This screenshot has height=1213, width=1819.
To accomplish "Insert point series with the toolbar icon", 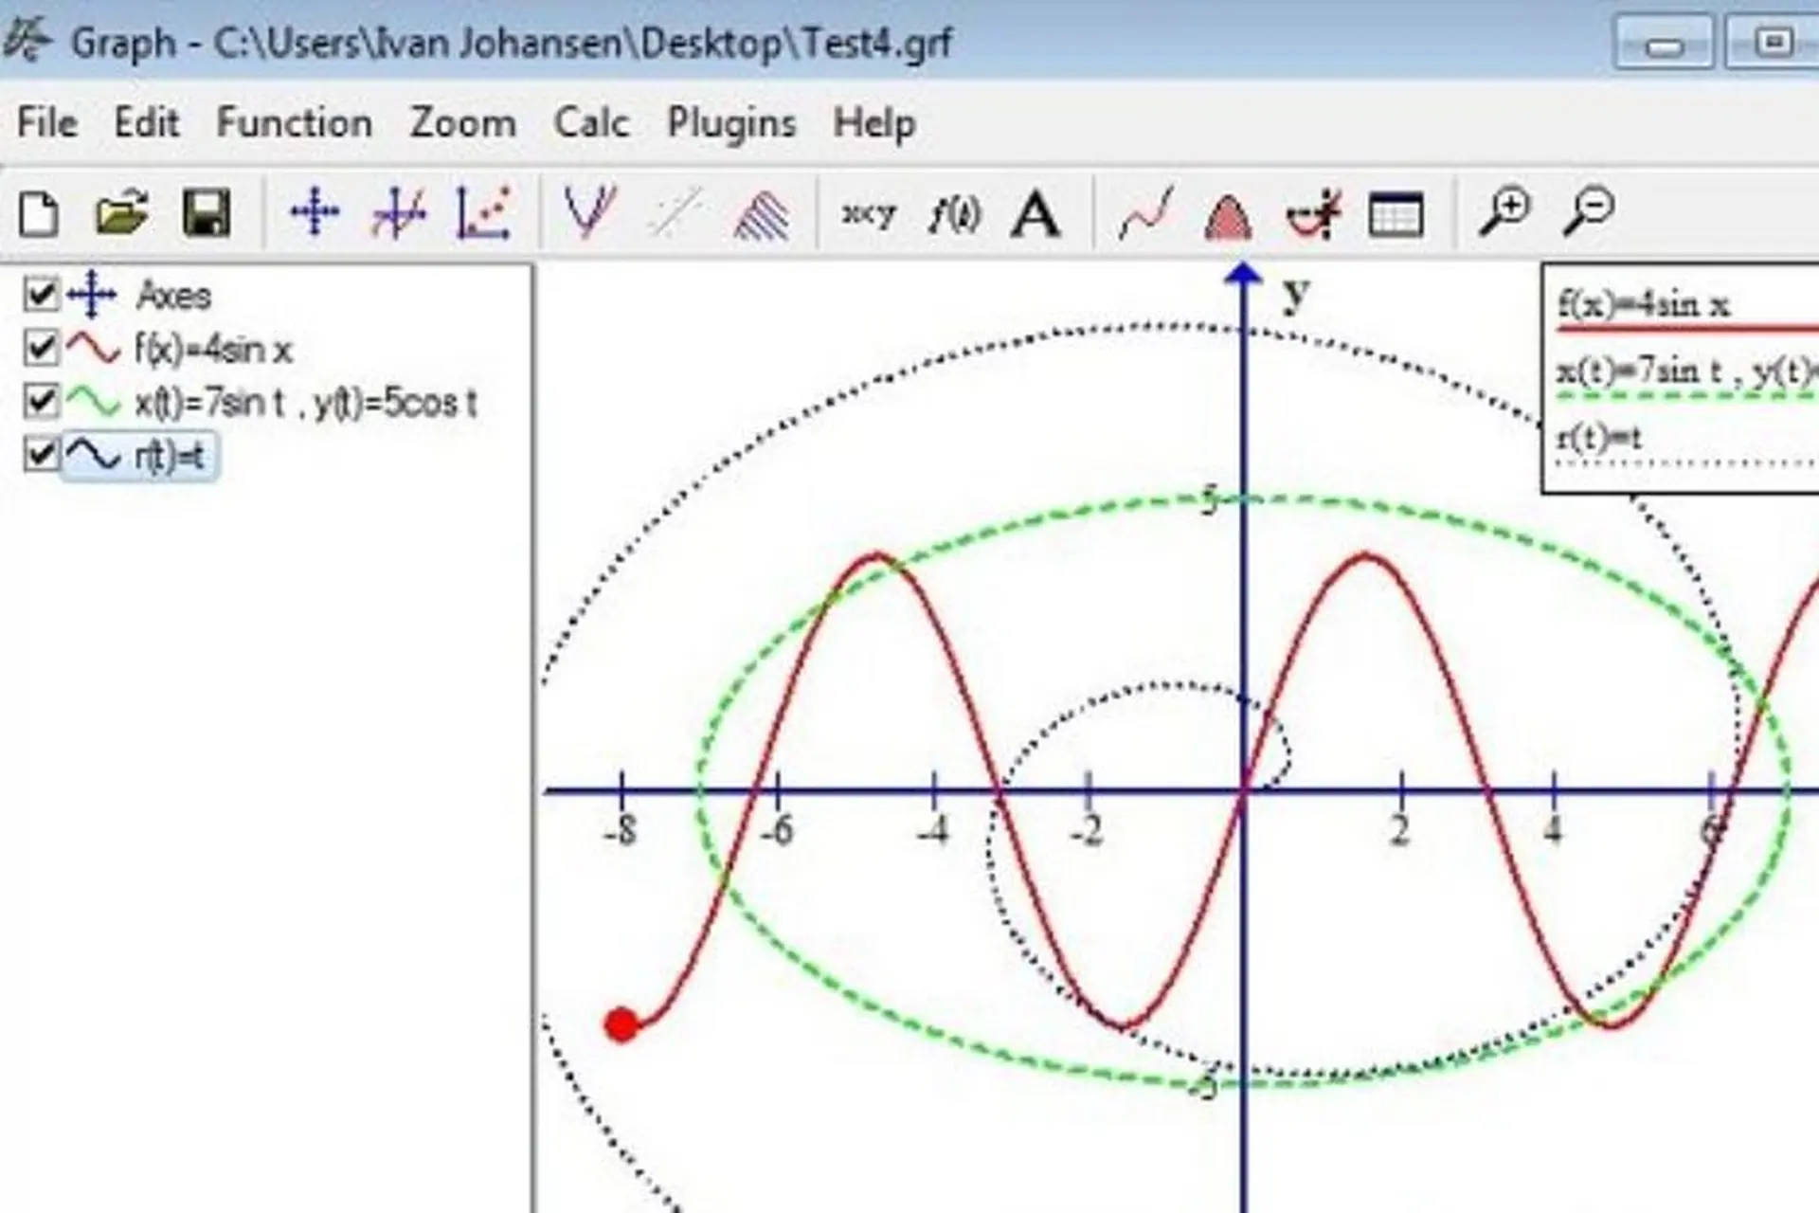I will coord(483,212).
